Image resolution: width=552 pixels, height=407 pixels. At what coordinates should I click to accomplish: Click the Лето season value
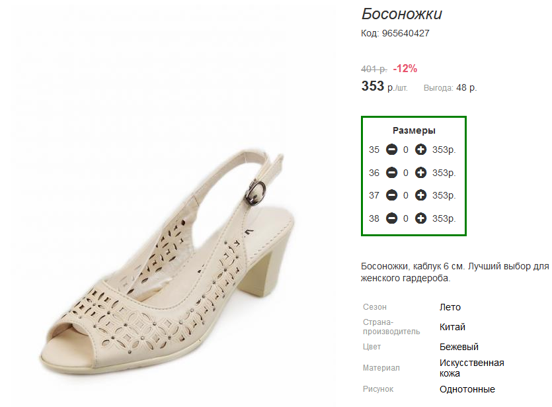click(x=450, y=307)
